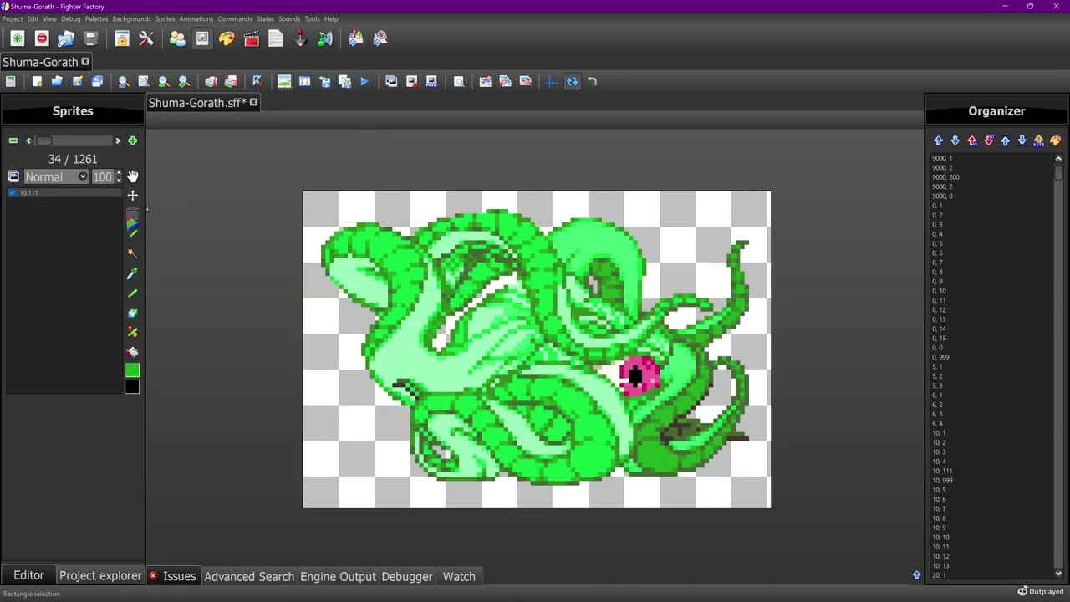Switch to the Project explorer tab
The width and height of the screenshot is (1070, 602).
tap(100, 576)
